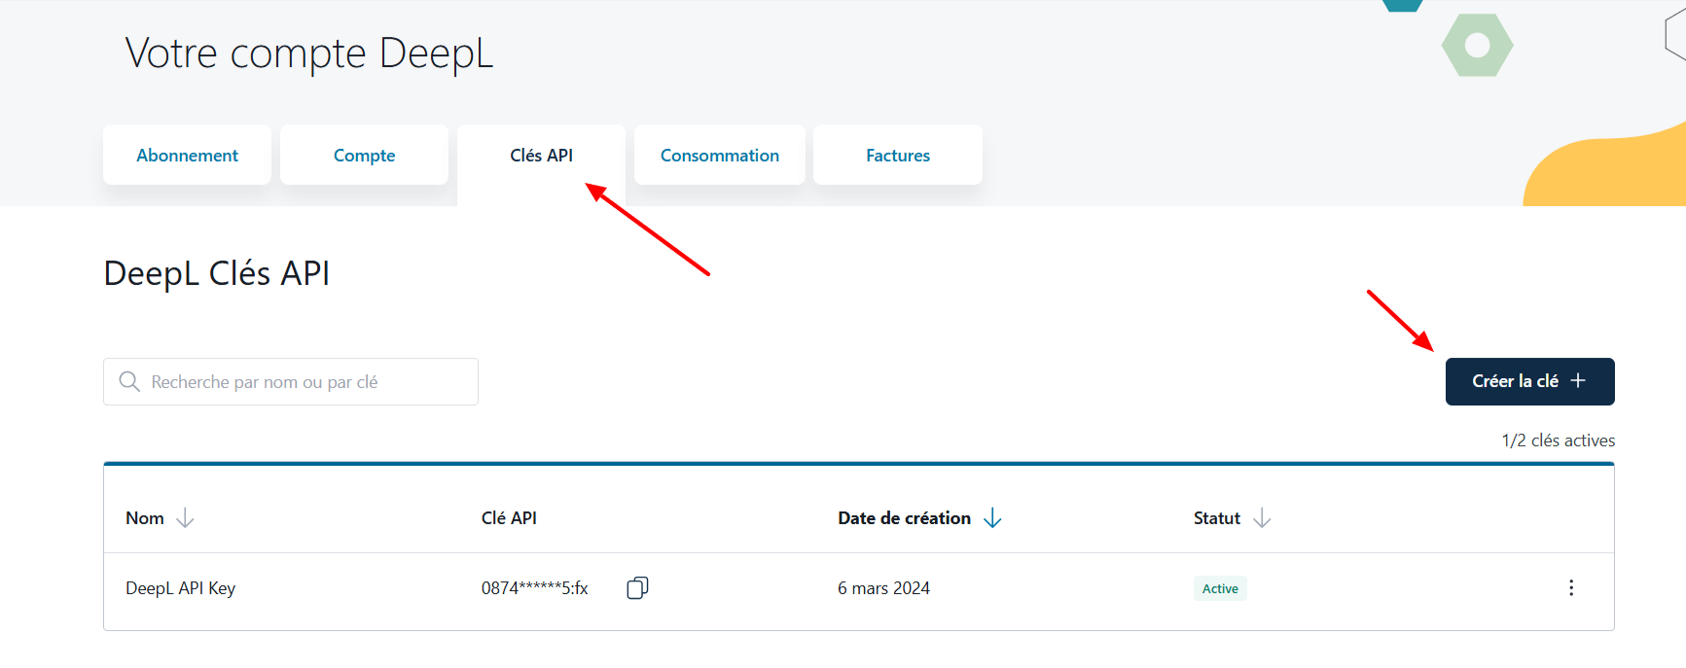Viewport: 1686px width, 668px height.
Task: Sort table by Nom arrow
Action: pos(185,518)
